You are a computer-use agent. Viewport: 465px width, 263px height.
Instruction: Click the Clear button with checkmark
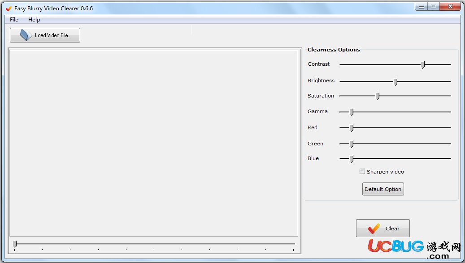(x=382, y=228)
